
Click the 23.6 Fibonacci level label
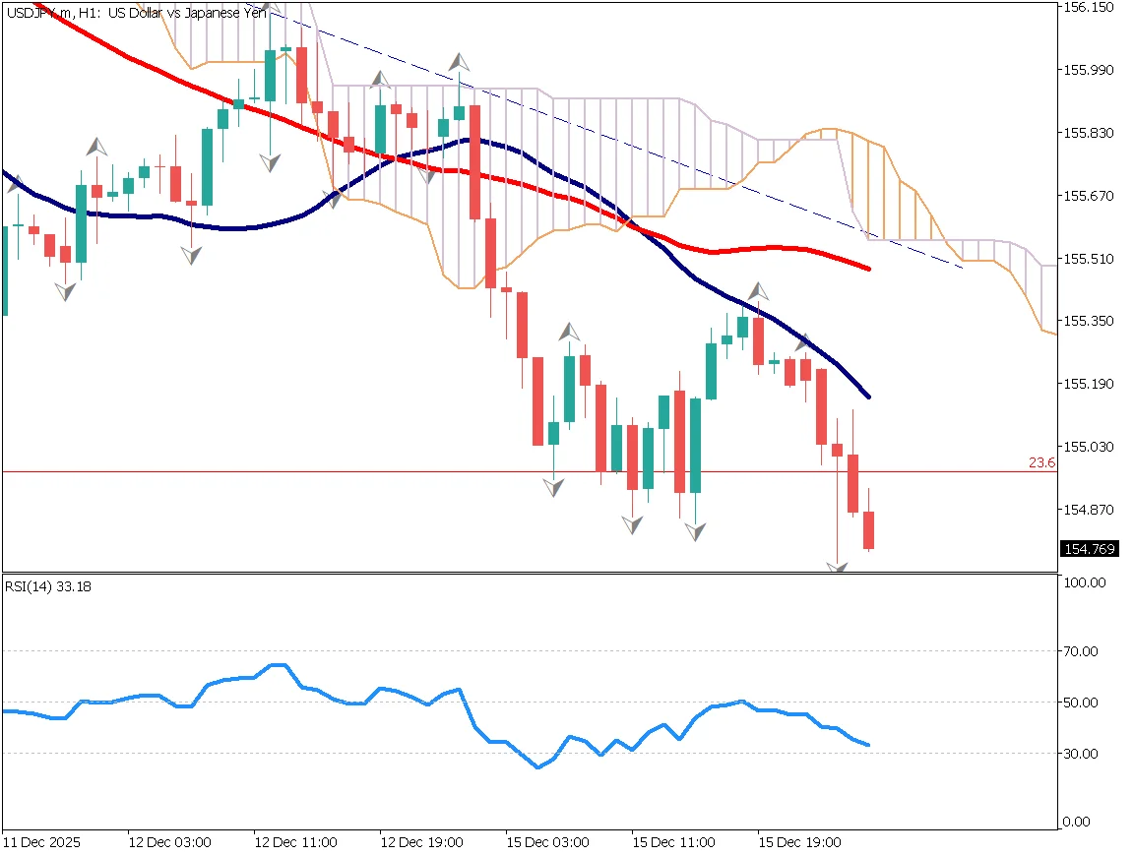click(x=1041, y=461)
